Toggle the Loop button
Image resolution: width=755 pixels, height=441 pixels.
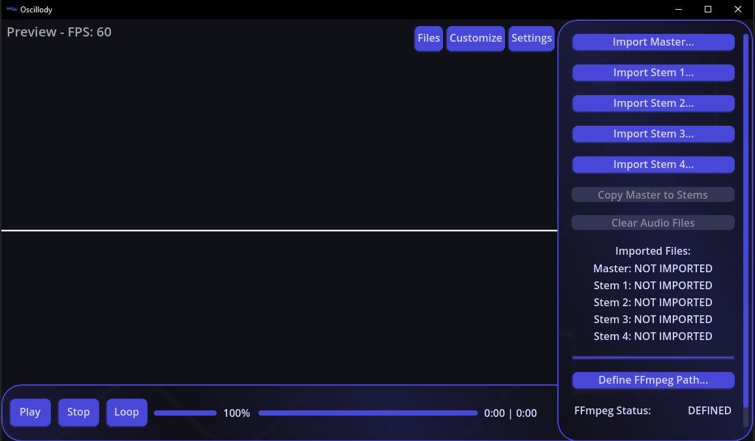[127, 412]
